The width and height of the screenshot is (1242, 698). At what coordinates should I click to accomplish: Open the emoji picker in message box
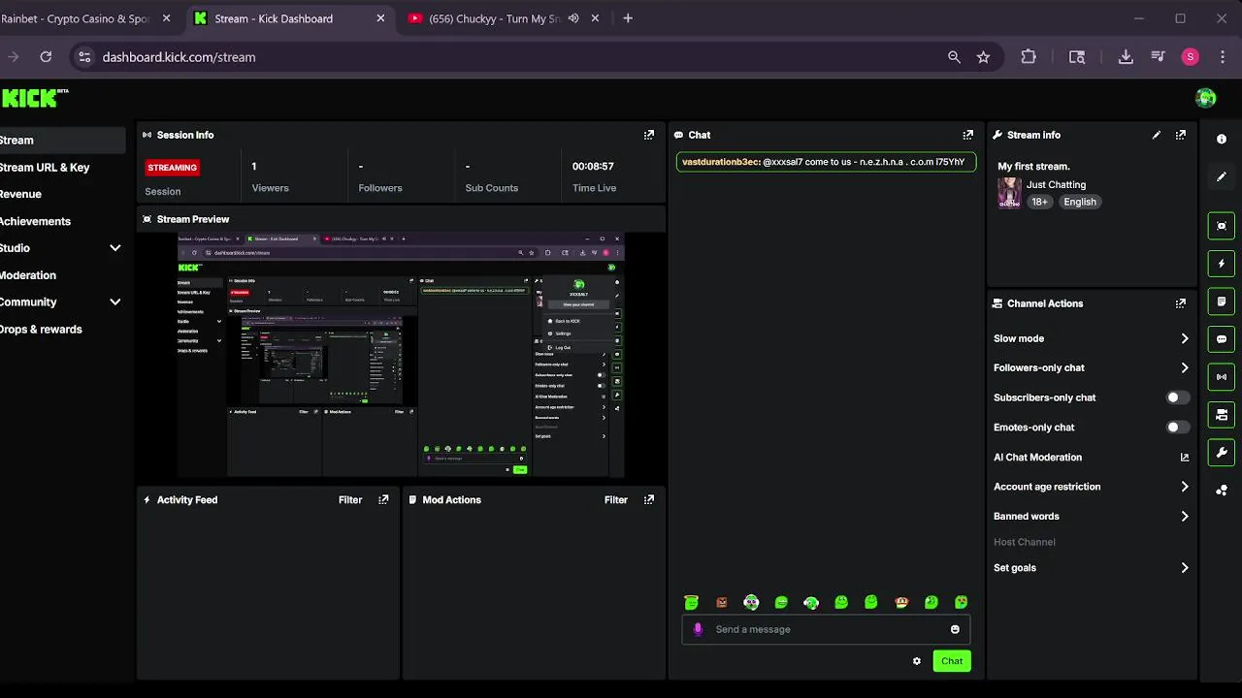point(955,630)
